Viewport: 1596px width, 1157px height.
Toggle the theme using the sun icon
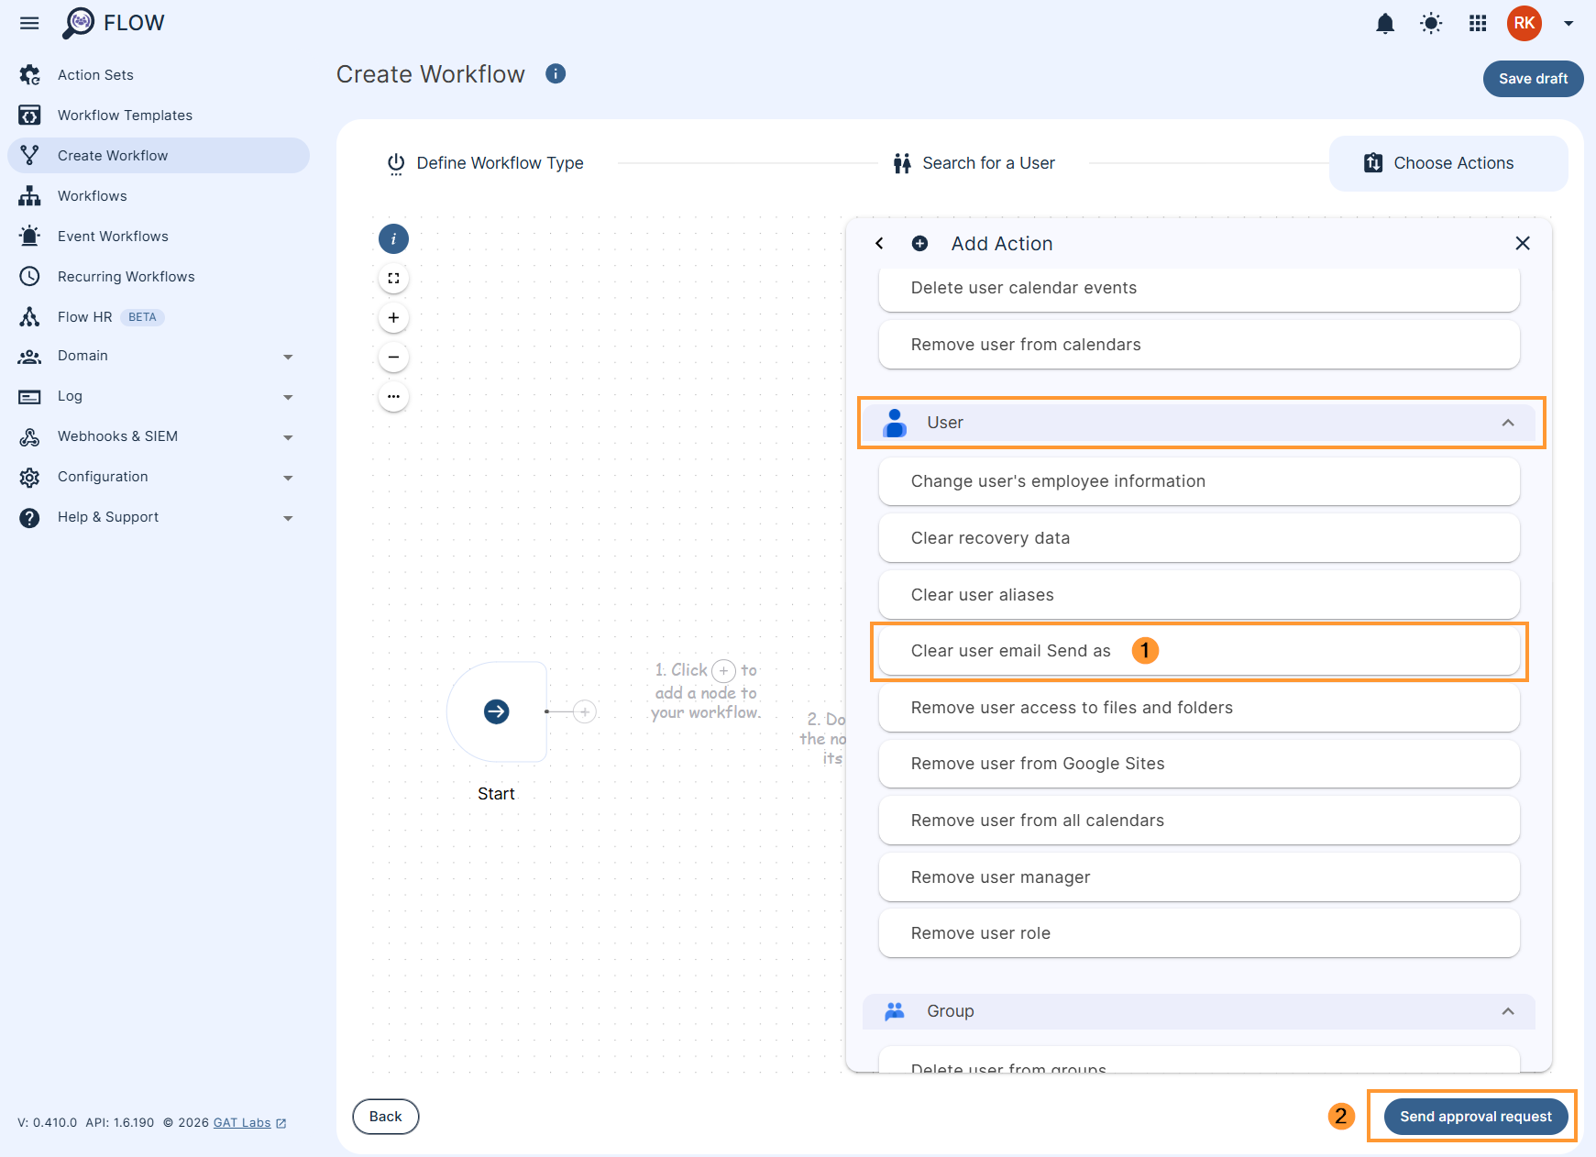coord(1431,23)
